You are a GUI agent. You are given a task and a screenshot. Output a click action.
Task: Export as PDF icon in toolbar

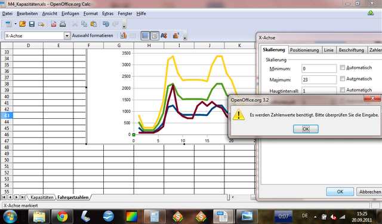pos(54,24)
